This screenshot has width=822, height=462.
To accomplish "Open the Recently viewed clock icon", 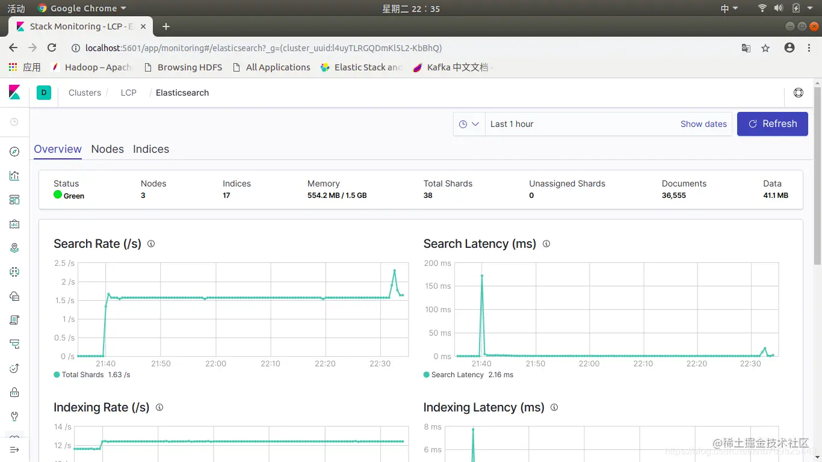I will click(14, 122).
